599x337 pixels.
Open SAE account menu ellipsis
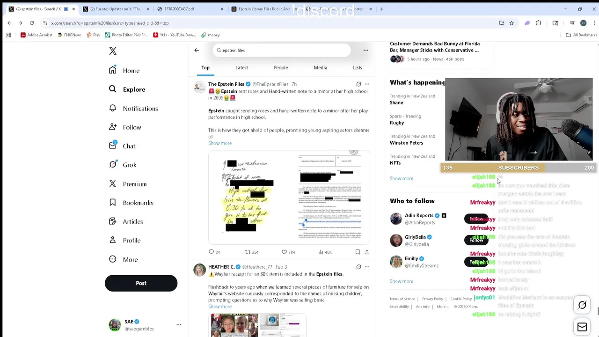coord(179,325)
